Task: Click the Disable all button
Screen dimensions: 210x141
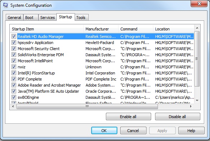Action: pyautogui.click(x=178, y=117)
